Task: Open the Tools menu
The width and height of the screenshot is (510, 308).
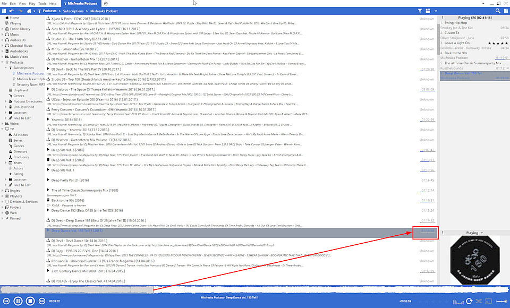Action: (42, 4)
